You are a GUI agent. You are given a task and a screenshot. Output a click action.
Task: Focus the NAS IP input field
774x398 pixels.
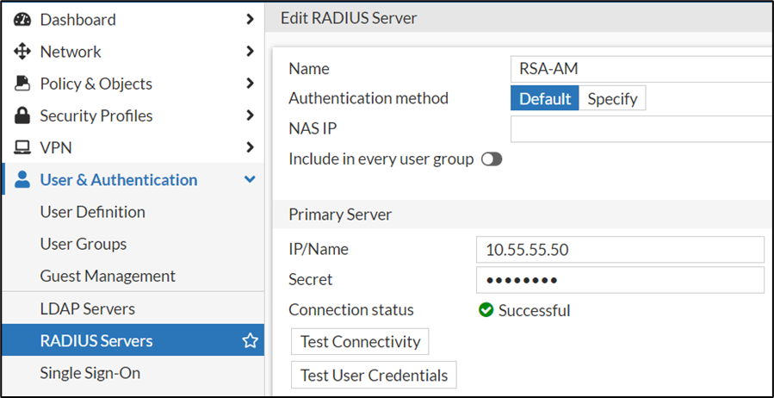(x=641, y=129)
